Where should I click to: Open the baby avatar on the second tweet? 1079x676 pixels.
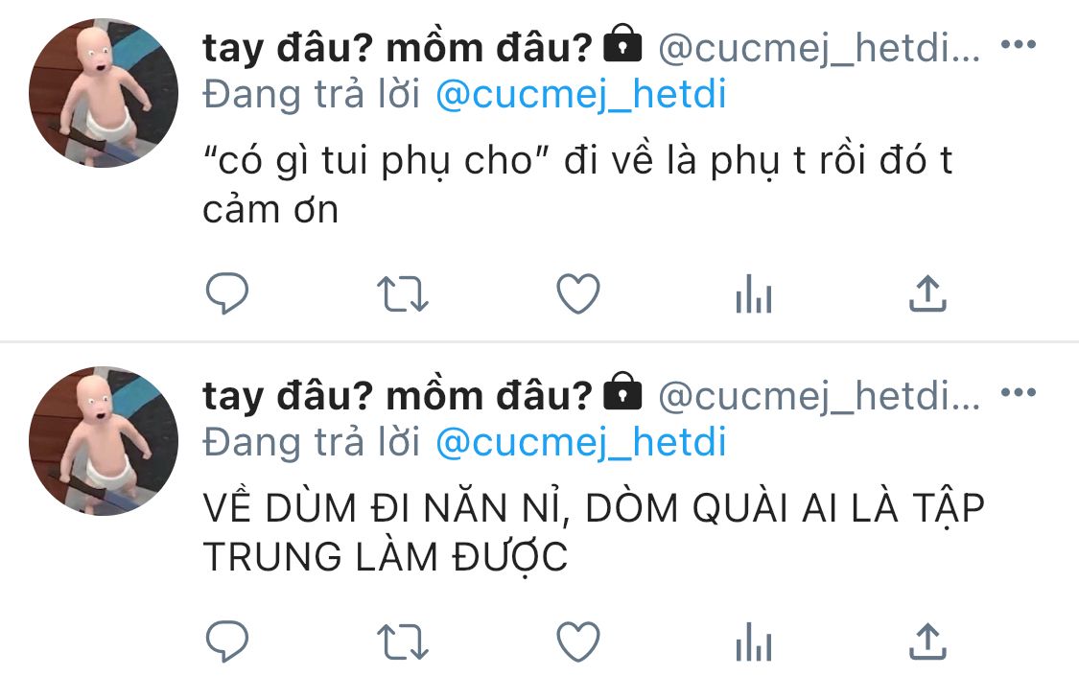click(x=104, y=441)
